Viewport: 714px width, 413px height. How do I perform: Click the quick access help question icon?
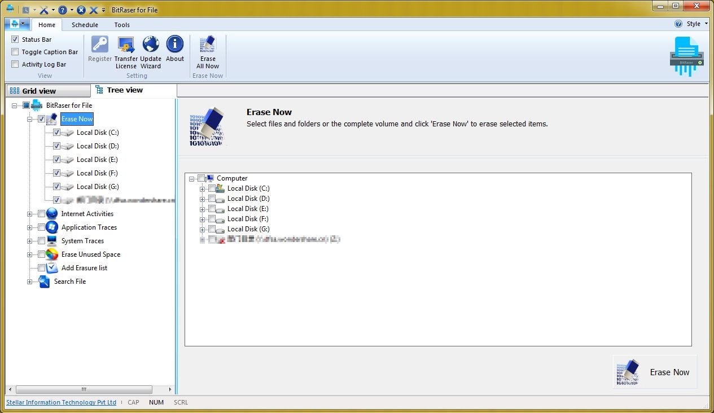click(x=63, y=10)
